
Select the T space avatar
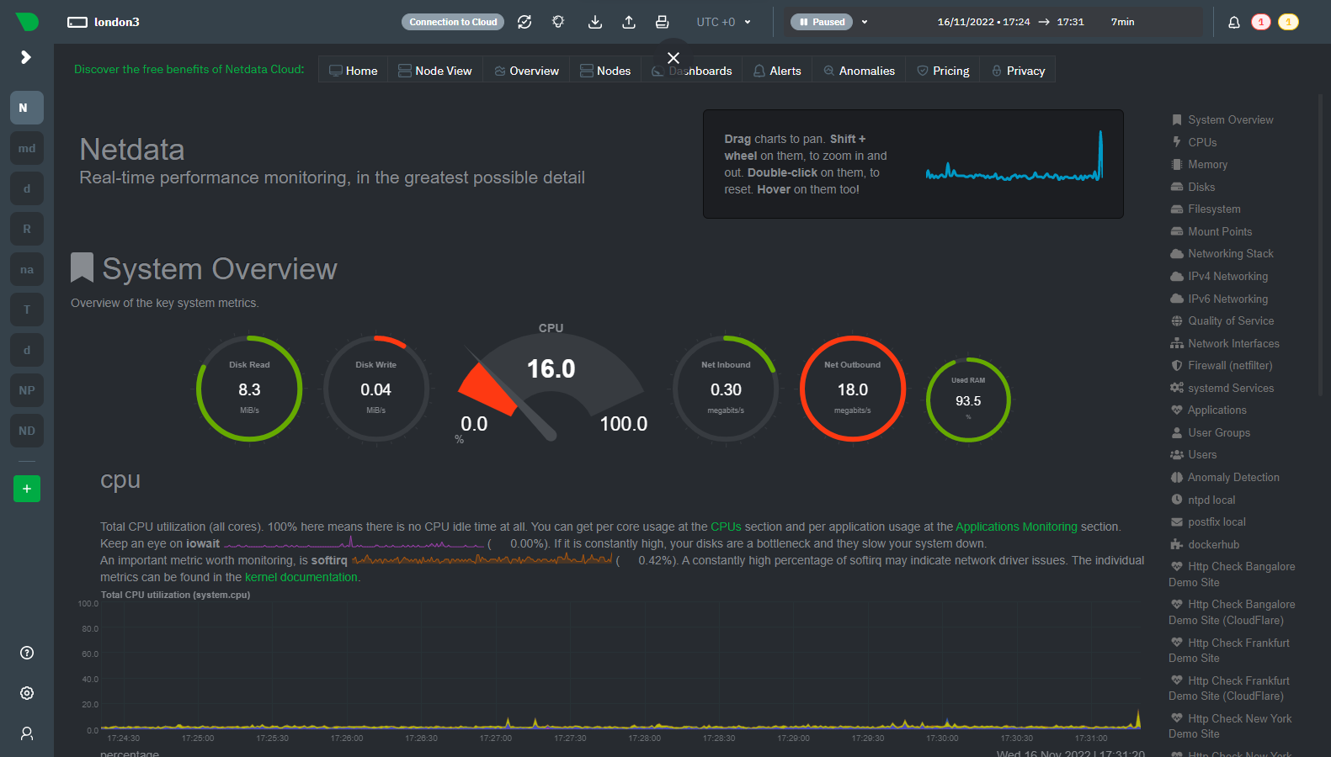pyautogui.click(x=27, y=310)
